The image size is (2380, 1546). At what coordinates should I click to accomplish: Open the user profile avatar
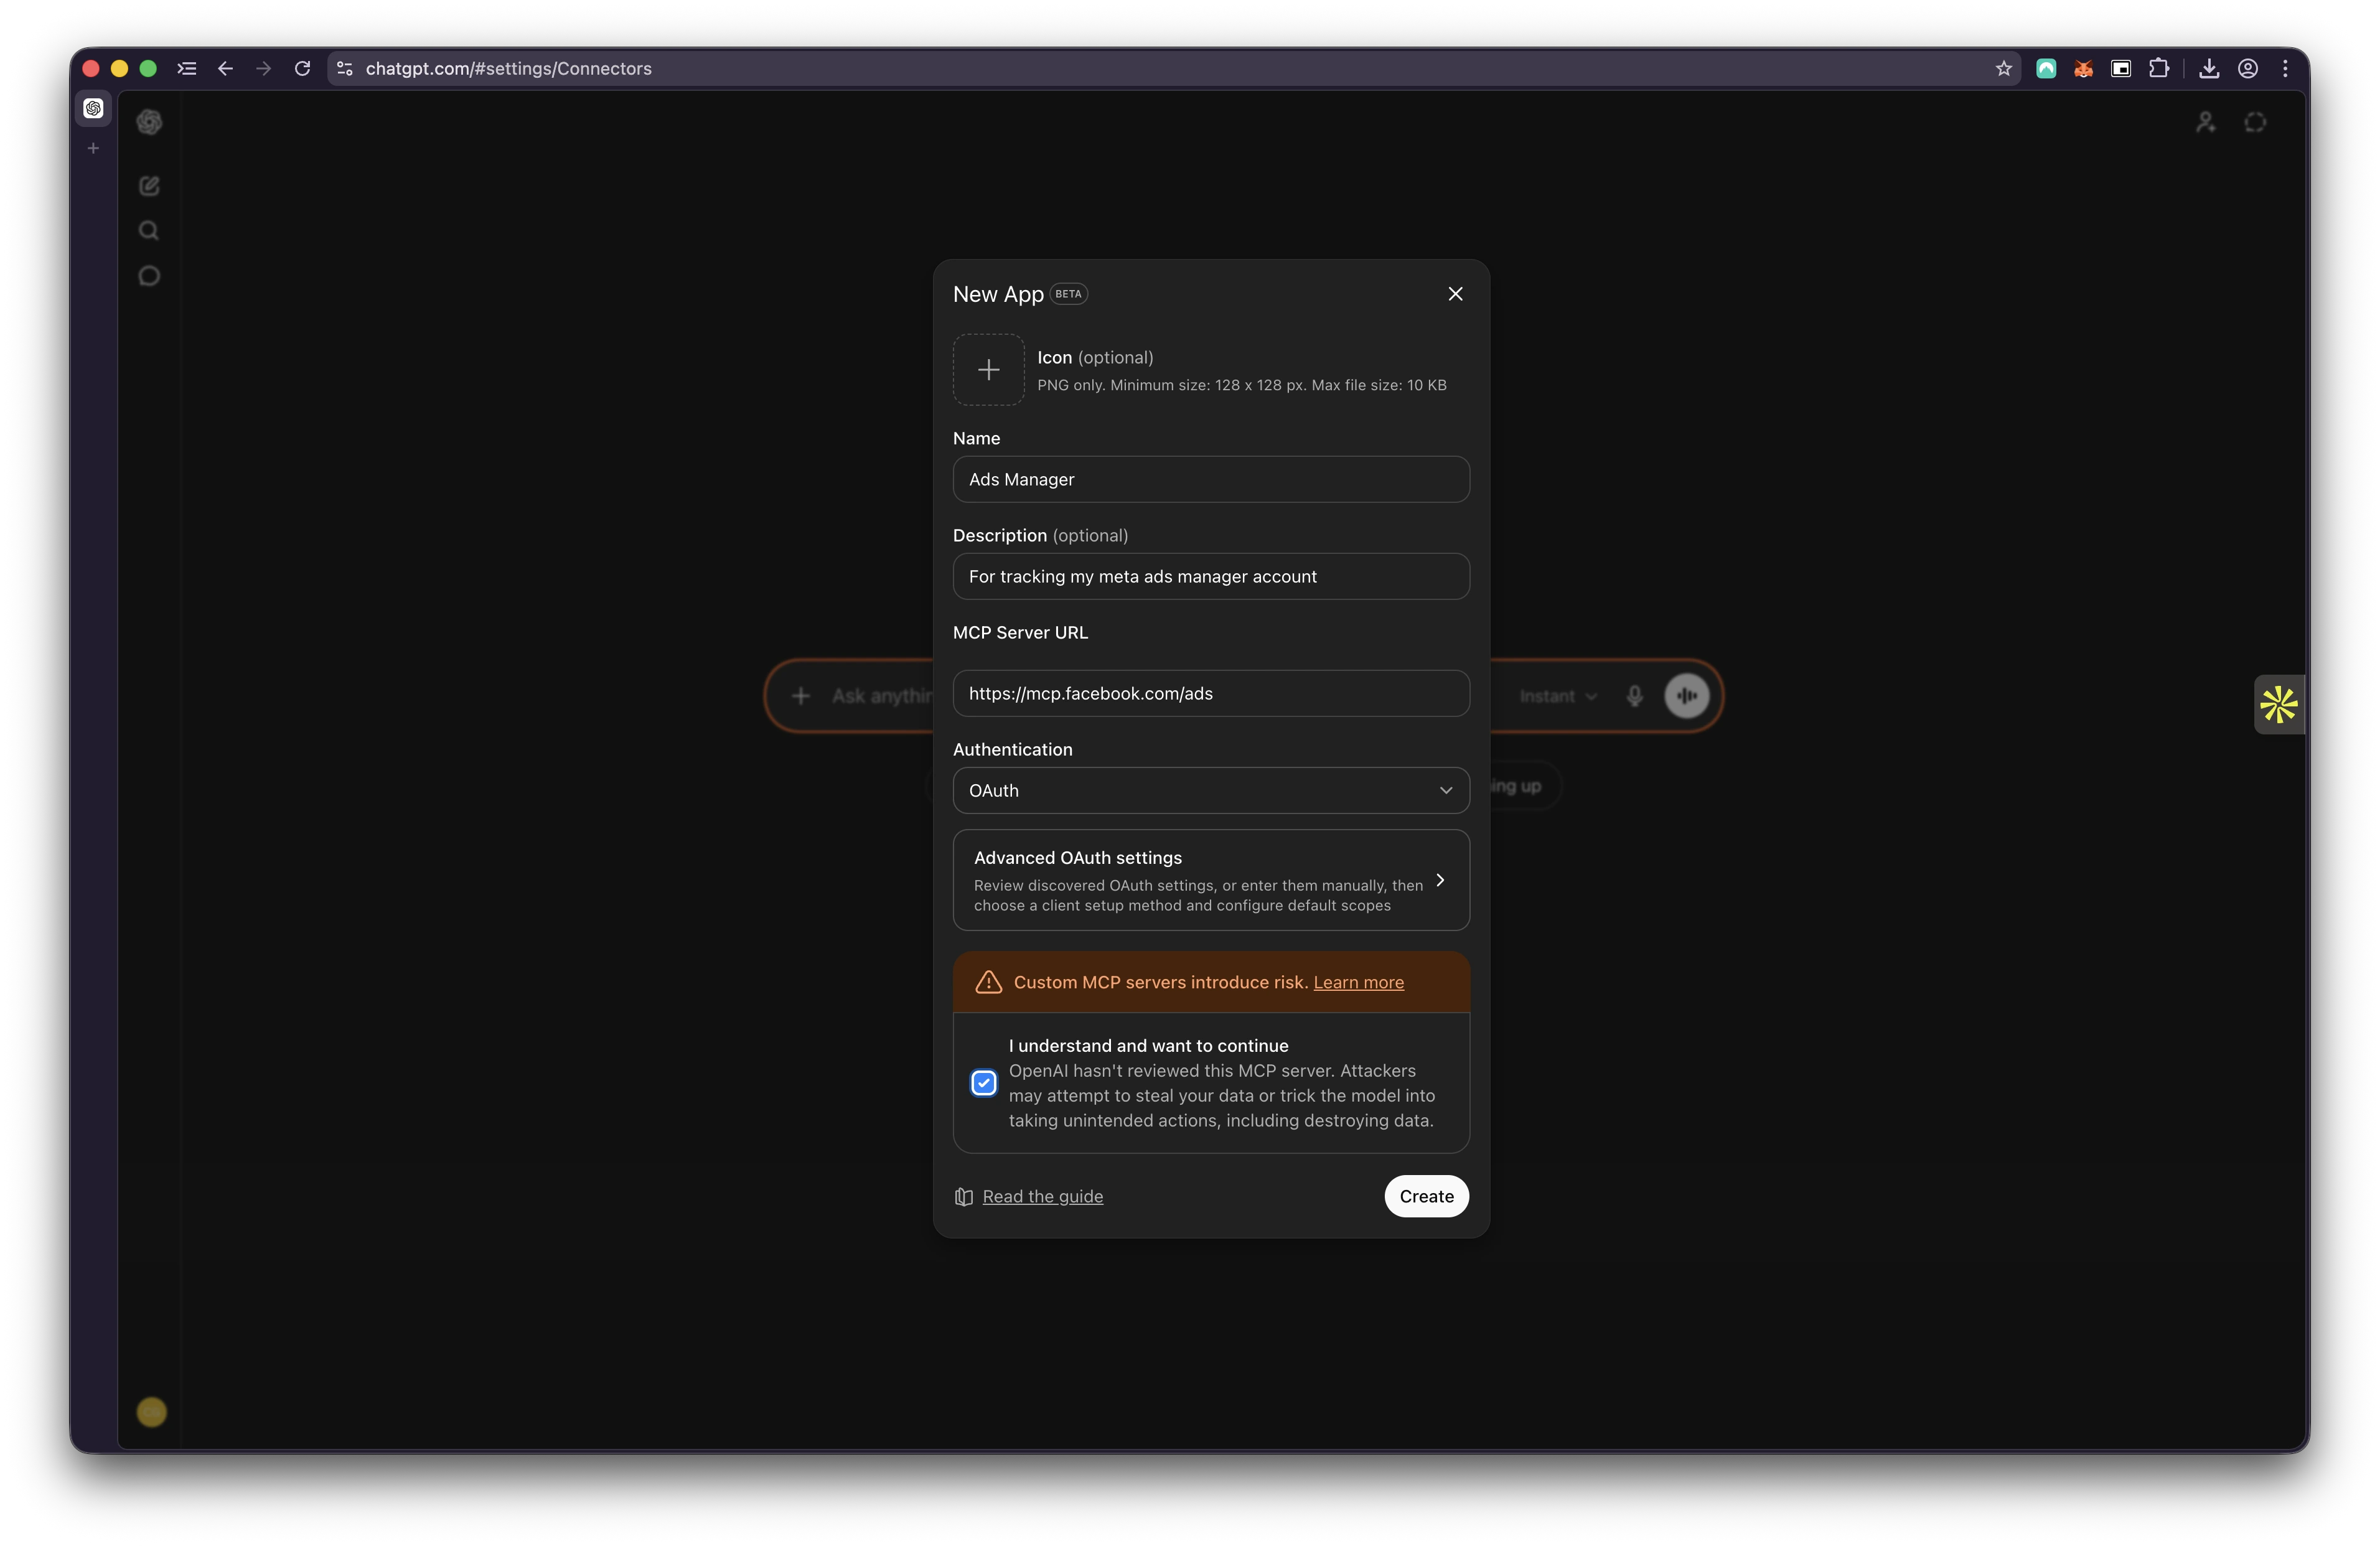151,1412
